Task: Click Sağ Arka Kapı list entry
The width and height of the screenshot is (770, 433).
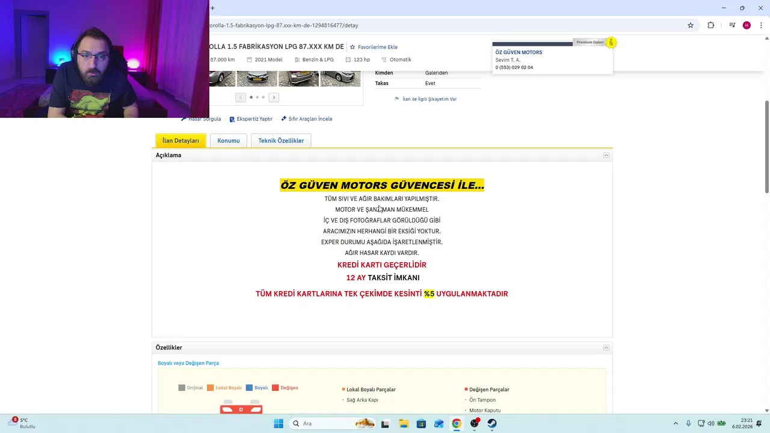Action: point(362,400)
